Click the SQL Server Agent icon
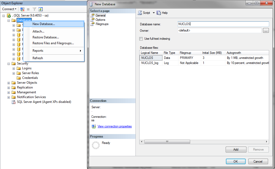The width and height of the screenshot is (275, 169). [x=14, y=102]
